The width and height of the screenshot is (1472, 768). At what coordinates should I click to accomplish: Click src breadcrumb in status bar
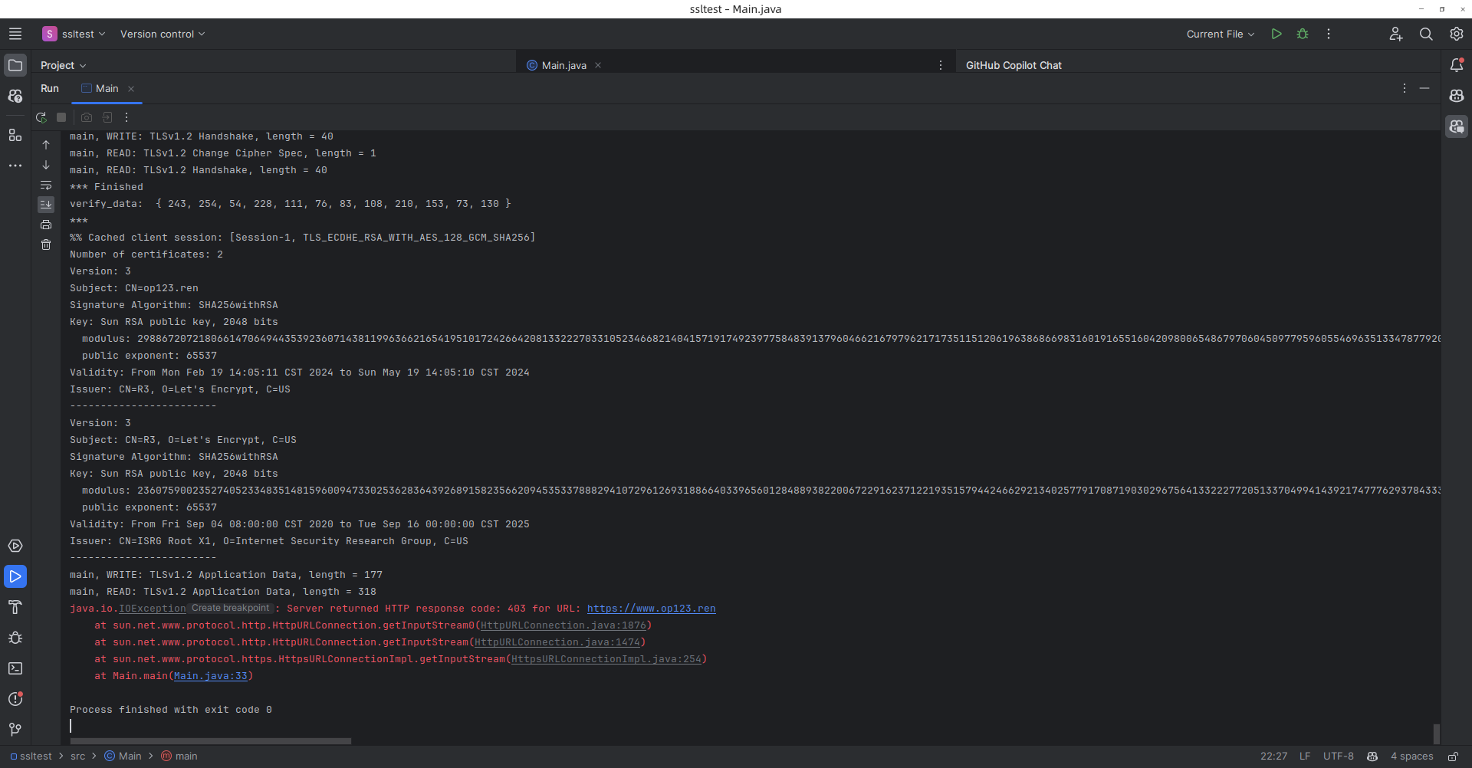click(x=77, y=756)
